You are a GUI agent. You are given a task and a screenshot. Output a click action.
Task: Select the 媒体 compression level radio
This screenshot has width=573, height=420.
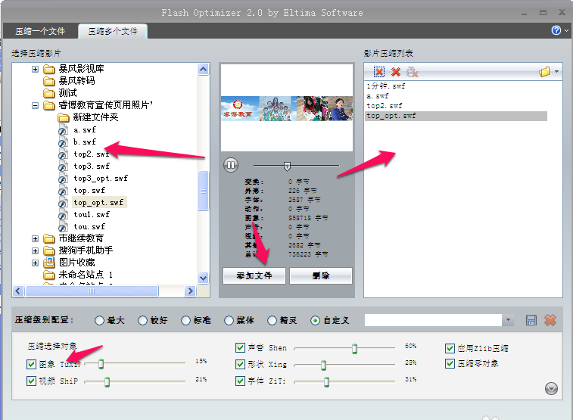(x=229, y=321)
